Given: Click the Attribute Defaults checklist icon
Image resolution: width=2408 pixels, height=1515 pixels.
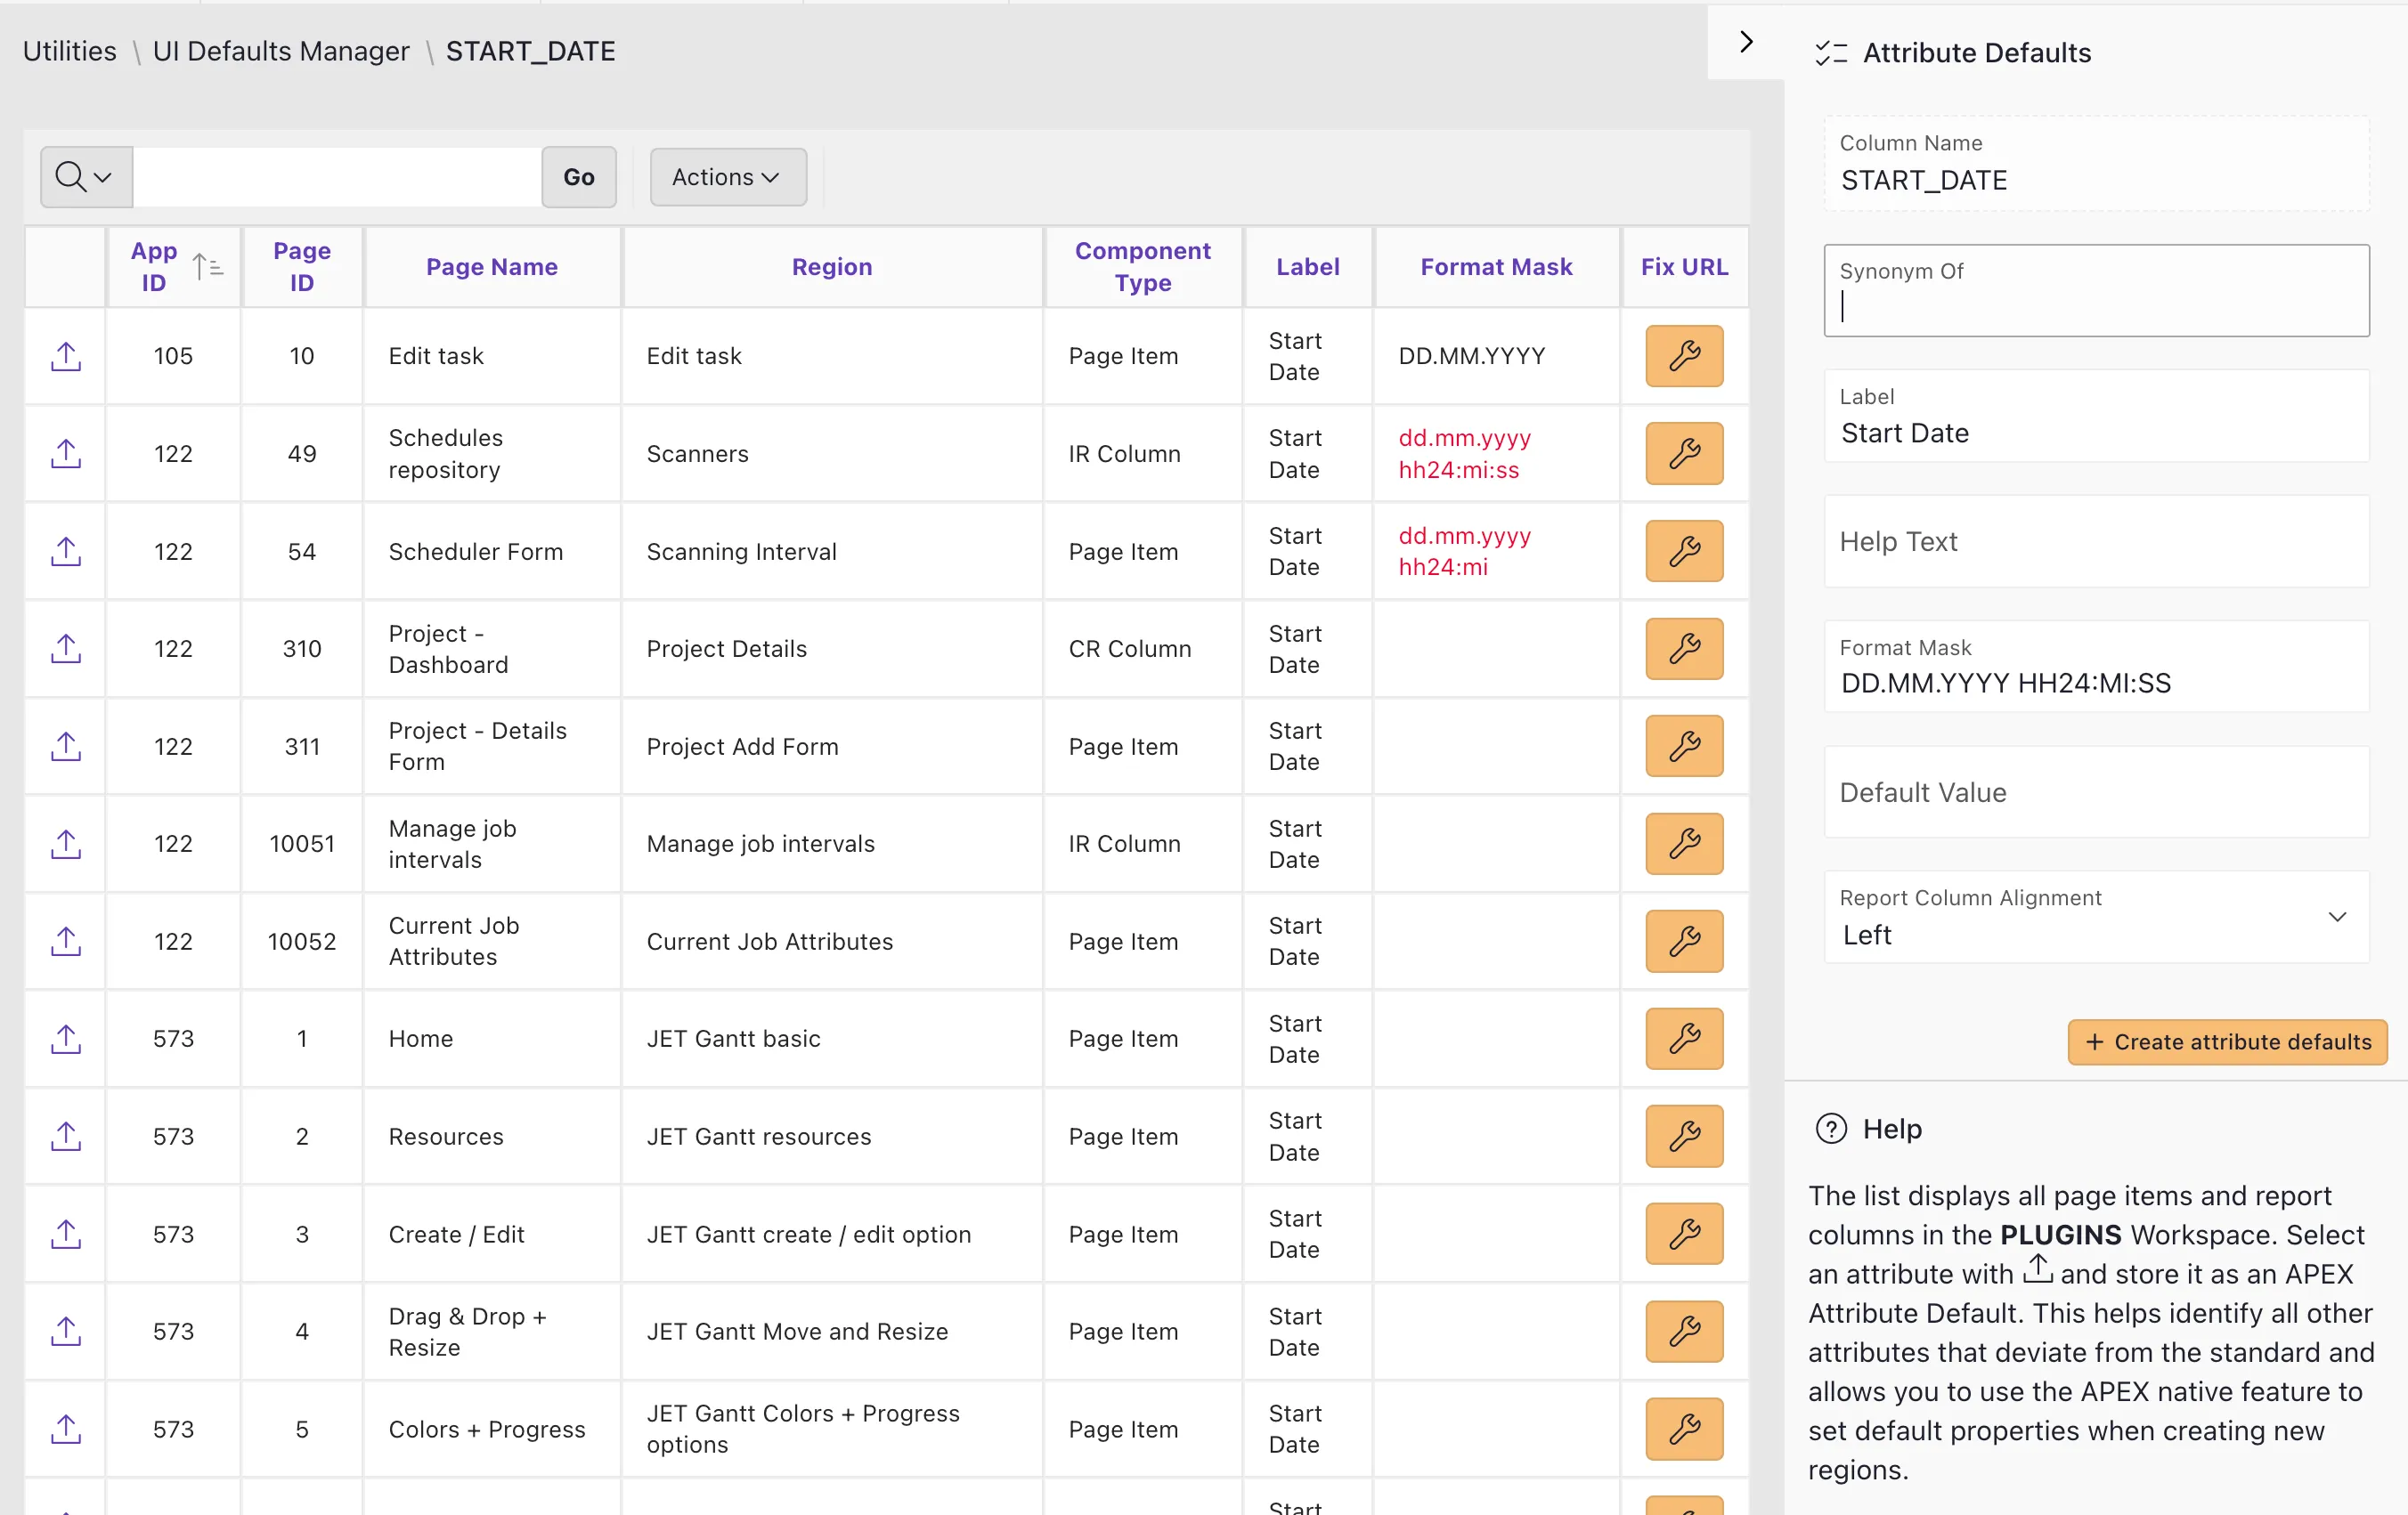Looking at the screenshot, I should [x=1831, y=53].
